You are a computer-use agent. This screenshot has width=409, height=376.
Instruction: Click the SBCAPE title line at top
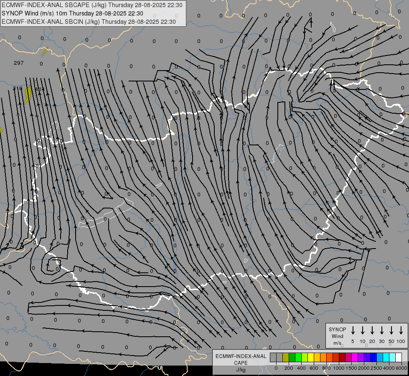point(92,5)
